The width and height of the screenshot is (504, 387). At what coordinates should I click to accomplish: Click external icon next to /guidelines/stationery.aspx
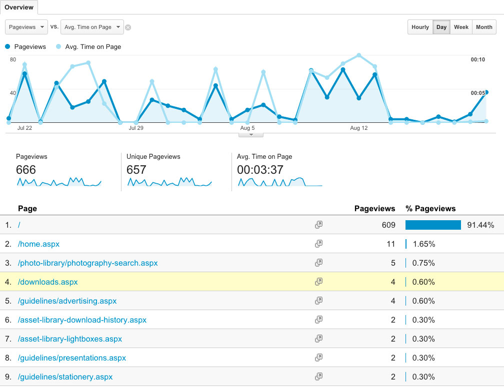pos(318,377)
